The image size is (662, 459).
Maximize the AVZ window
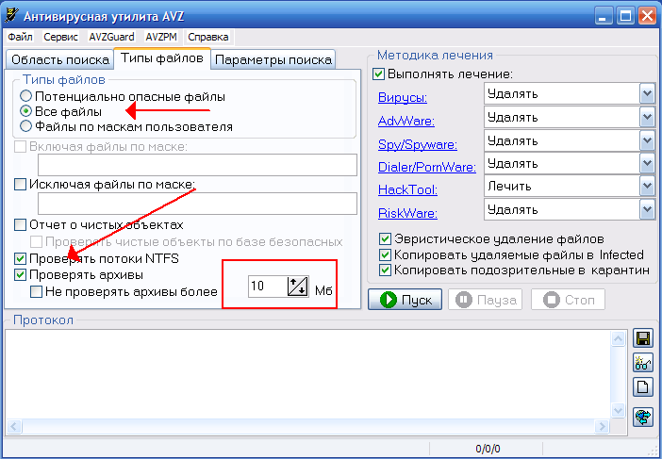pyautogui.click(x=625, y=16)
